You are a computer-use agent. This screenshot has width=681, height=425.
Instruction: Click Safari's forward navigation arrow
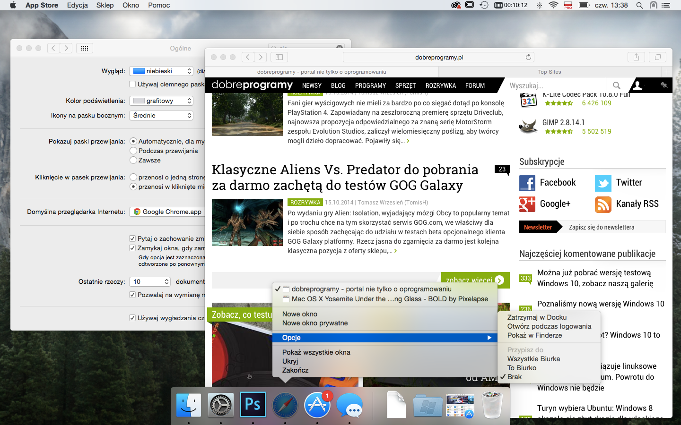pos(260,57)
